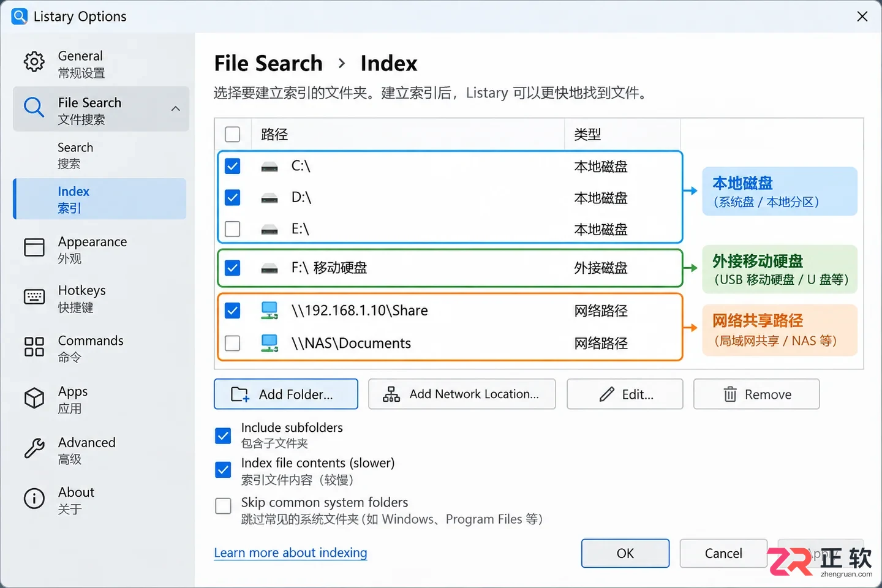The width and height of the screenshot is (882, 588).
Task: Sort by the 路径 column header
Action: 408,134
